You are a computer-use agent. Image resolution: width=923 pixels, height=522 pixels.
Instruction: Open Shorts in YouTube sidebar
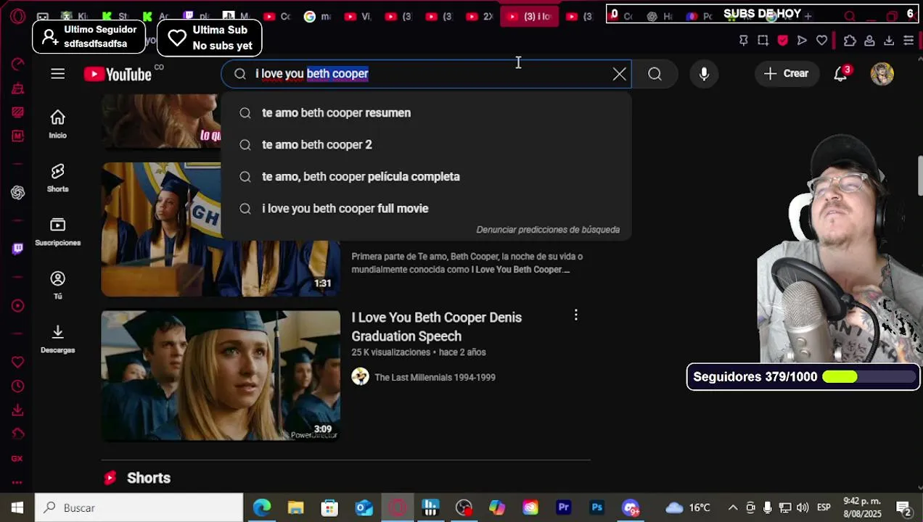pyautogui.click(x=58, y=178)
